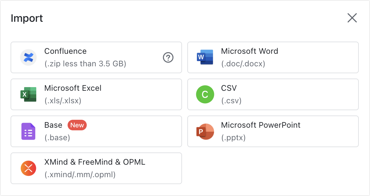This screenshot has height=196, width=370.
Task: Select the Microsoft Word icon
Action: coord(205,57)
